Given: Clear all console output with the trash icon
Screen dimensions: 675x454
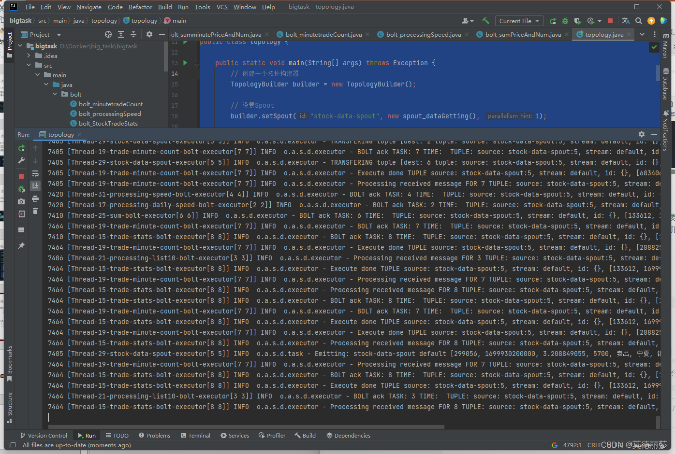Looking at the screenshot, I should coord(35,211).
